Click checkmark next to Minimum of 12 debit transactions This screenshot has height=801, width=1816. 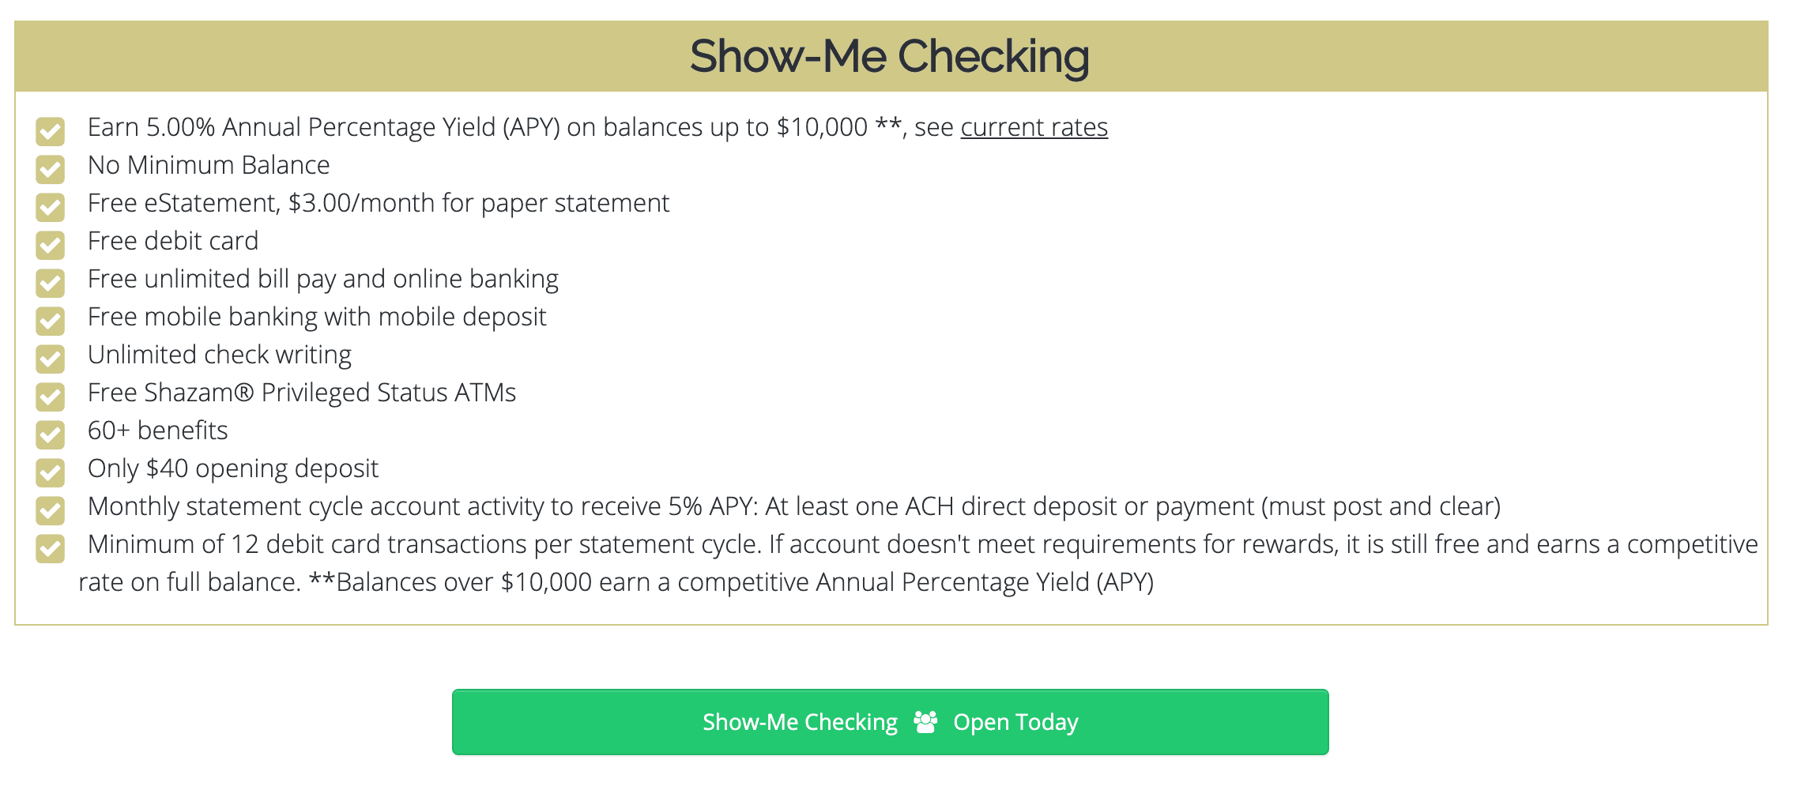(50, 548)
